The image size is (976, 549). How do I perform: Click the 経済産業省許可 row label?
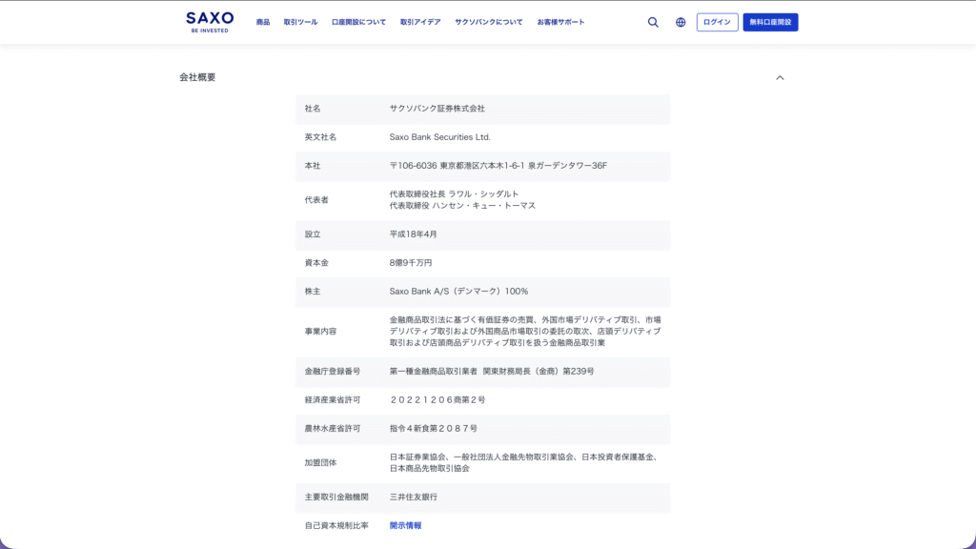(x=333, y=399)
